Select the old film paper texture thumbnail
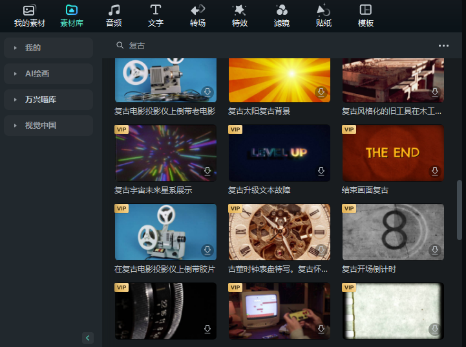Image resolution: width=466 pixels, height=347 pixels. (x=393, y=311)
